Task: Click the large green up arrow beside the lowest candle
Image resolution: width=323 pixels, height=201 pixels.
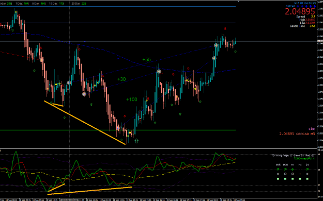Action: coord(136,141)
